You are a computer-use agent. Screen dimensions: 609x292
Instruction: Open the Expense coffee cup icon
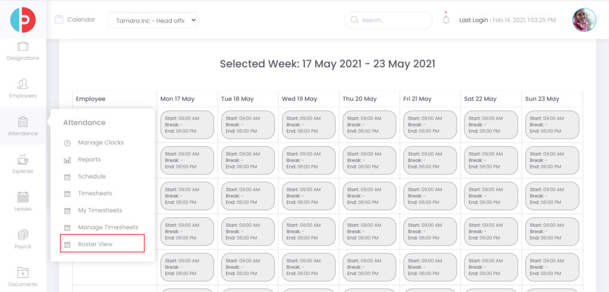tap(23, 160)
